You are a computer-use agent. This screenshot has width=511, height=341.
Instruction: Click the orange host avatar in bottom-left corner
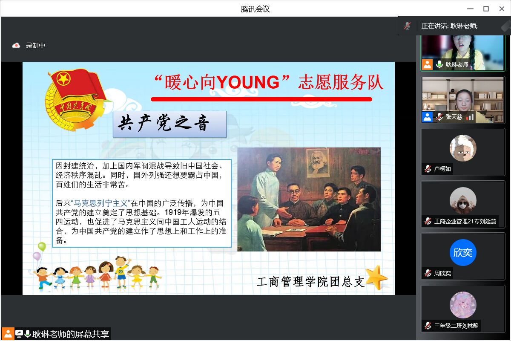pos(8,334)
